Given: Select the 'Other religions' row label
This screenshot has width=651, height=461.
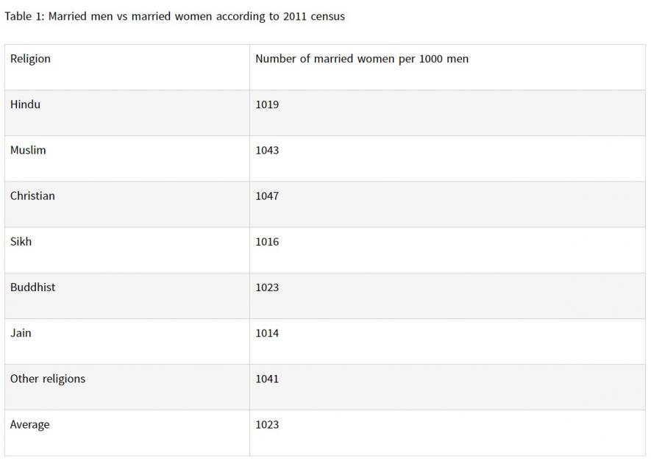Looking at the screenshot, I should click(47, 379).
